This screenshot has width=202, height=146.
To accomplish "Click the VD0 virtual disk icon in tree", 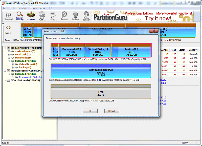I will 9,80.
